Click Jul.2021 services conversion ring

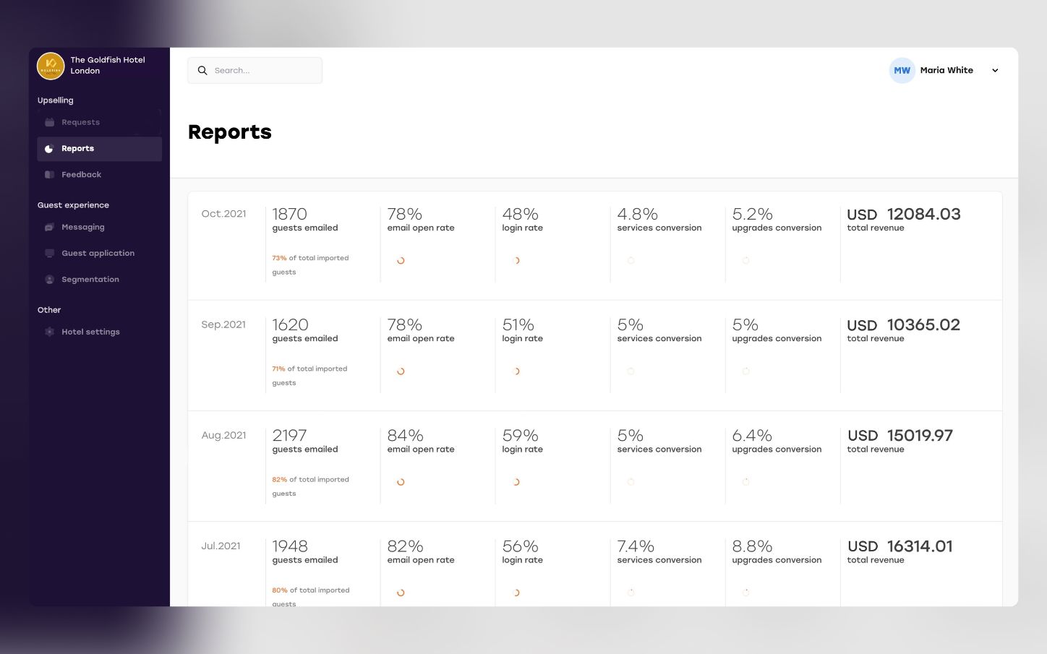631,593
